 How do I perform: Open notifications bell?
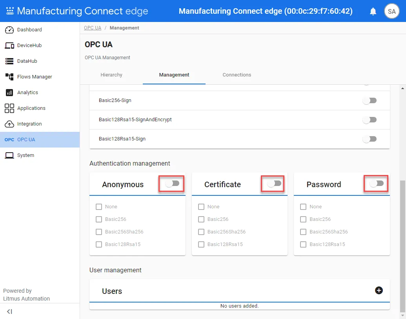click(x=373, y=11)
